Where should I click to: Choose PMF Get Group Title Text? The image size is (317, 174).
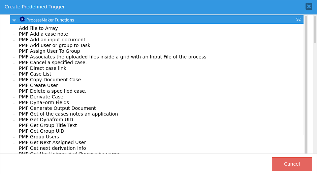[48, 125]
